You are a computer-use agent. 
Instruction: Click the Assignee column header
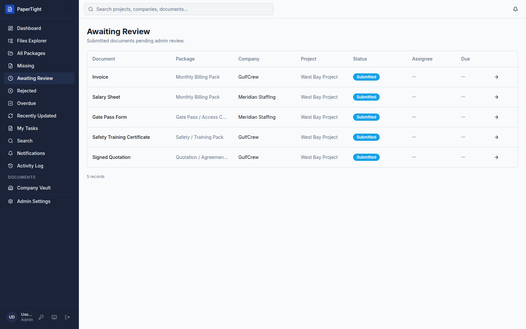point(422,59)
